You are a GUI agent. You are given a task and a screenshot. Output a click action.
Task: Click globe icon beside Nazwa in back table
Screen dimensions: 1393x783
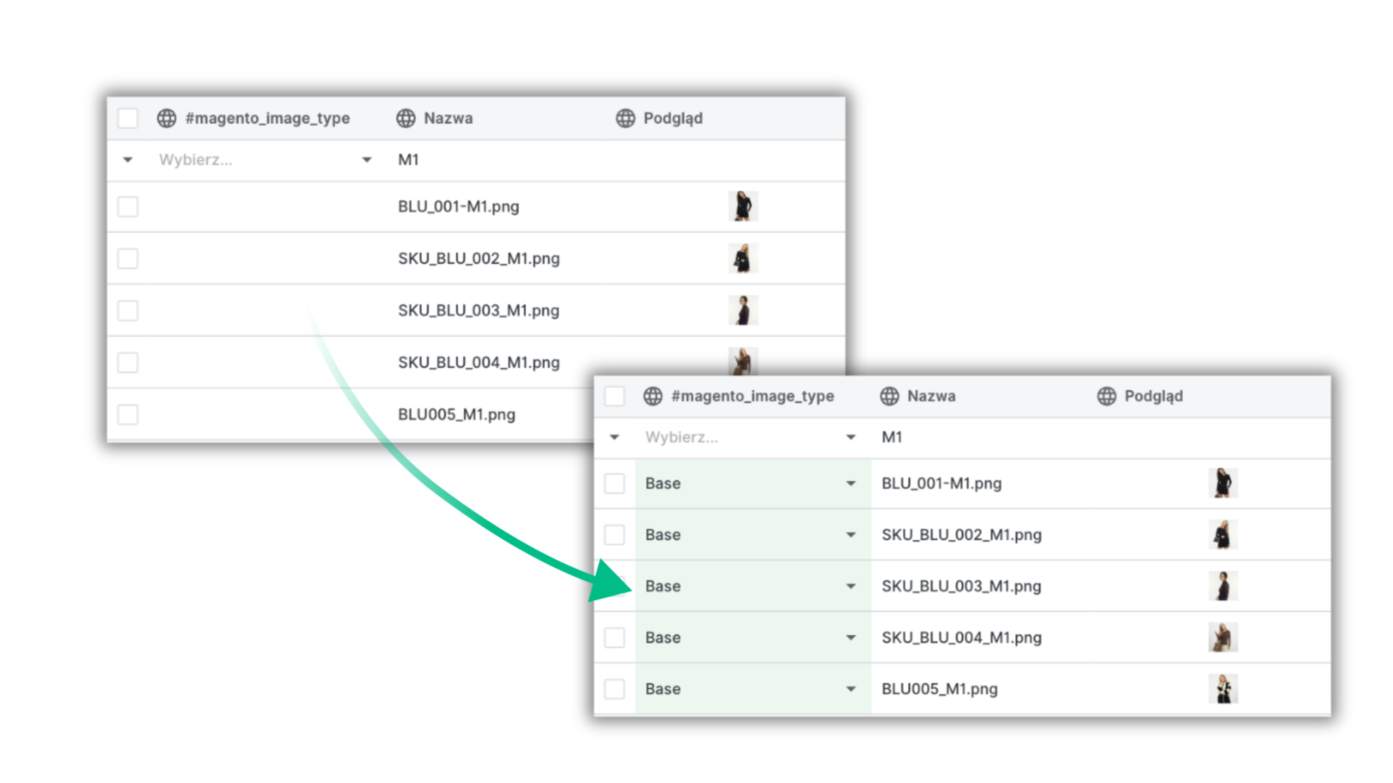click(405, 118)
